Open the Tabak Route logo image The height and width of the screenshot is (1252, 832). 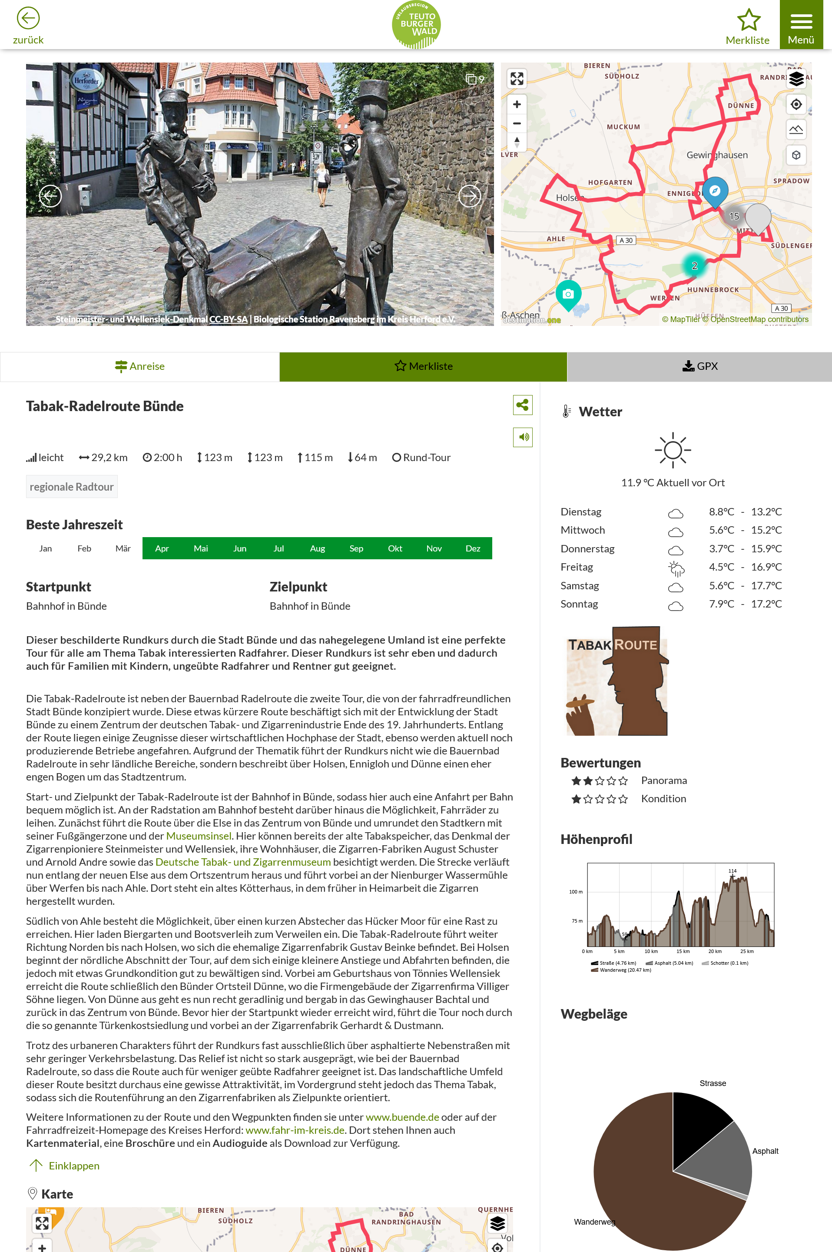click(x=617, y=681)
